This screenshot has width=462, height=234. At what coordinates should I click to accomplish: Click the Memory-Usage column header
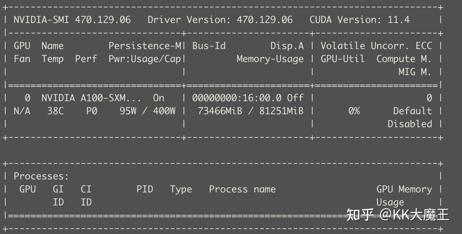pos(270,59)
